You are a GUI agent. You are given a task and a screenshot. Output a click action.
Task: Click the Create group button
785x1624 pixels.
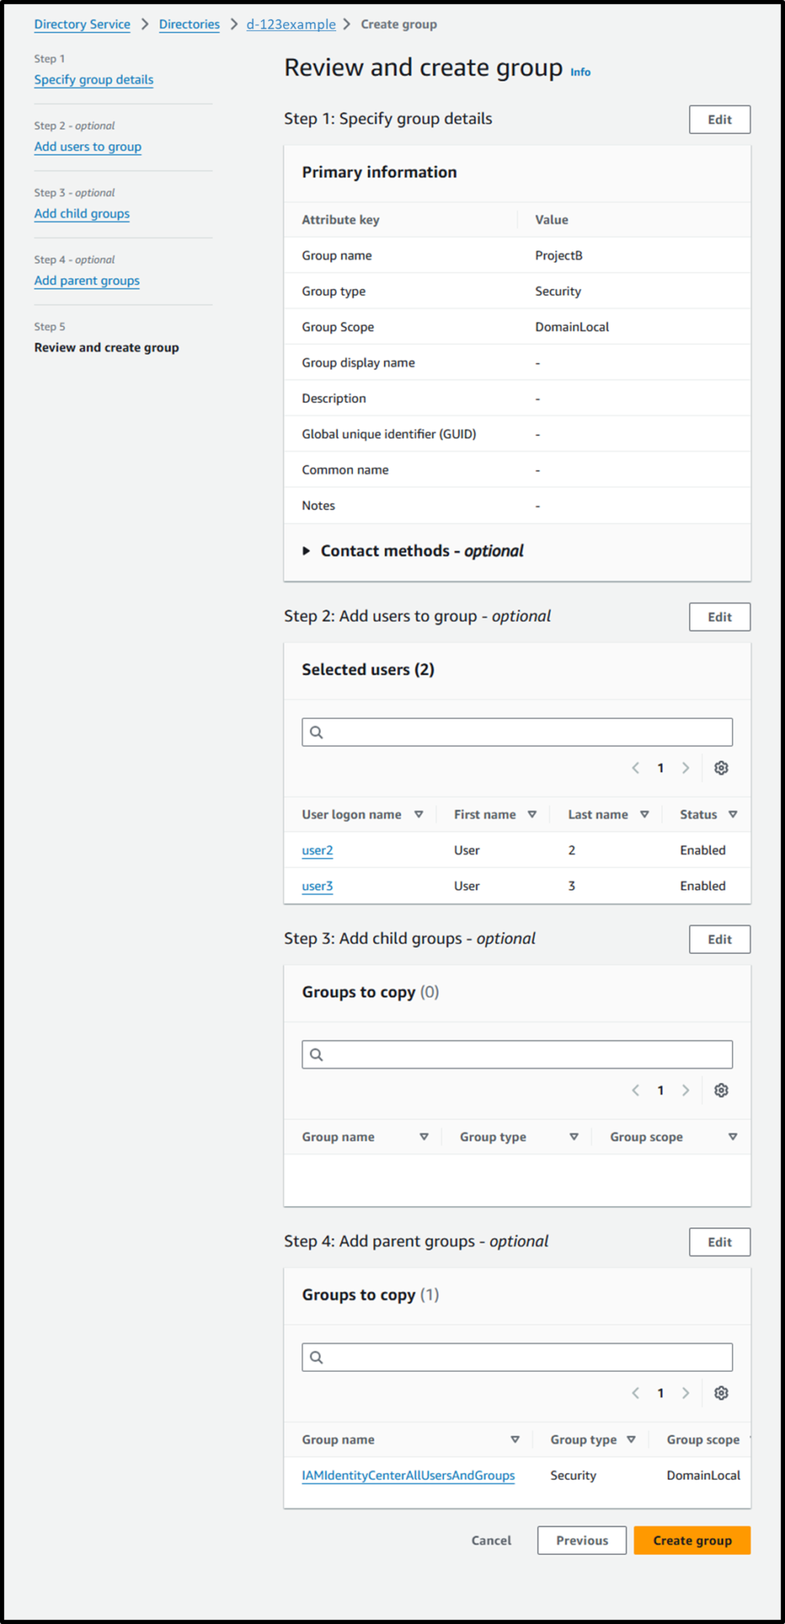pos(691,1540)
